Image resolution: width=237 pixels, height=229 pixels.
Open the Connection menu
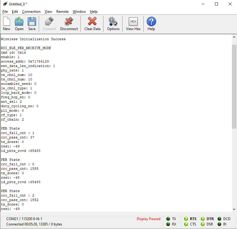(x=31, y=12)
